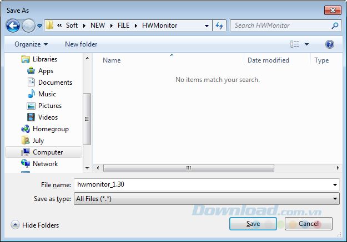347x242 pixels.
Task: Expand the arrow after Soft
Action: pos(84,25)
